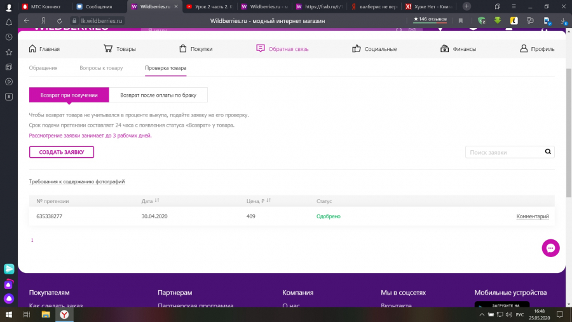Open the green shield extension icon
This screenshot has height=322, width=572.
[482, 21]
